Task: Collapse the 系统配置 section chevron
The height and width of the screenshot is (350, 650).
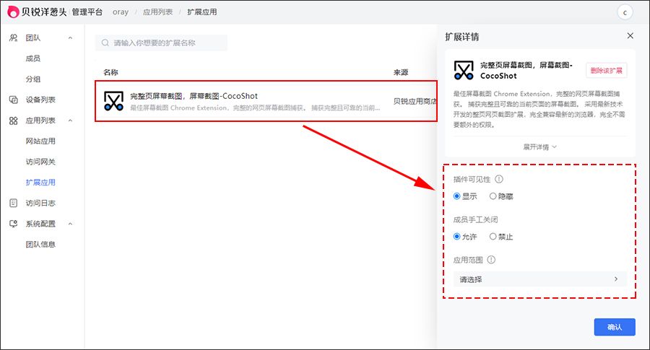Action: click(71, 224)
